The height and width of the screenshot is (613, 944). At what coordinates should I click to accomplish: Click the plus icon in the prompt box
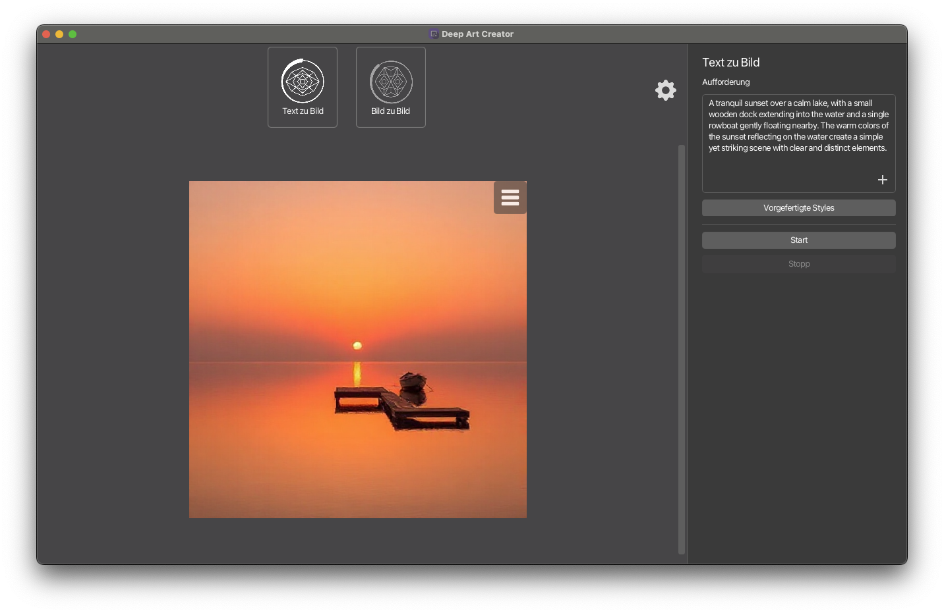pos(883,180)
